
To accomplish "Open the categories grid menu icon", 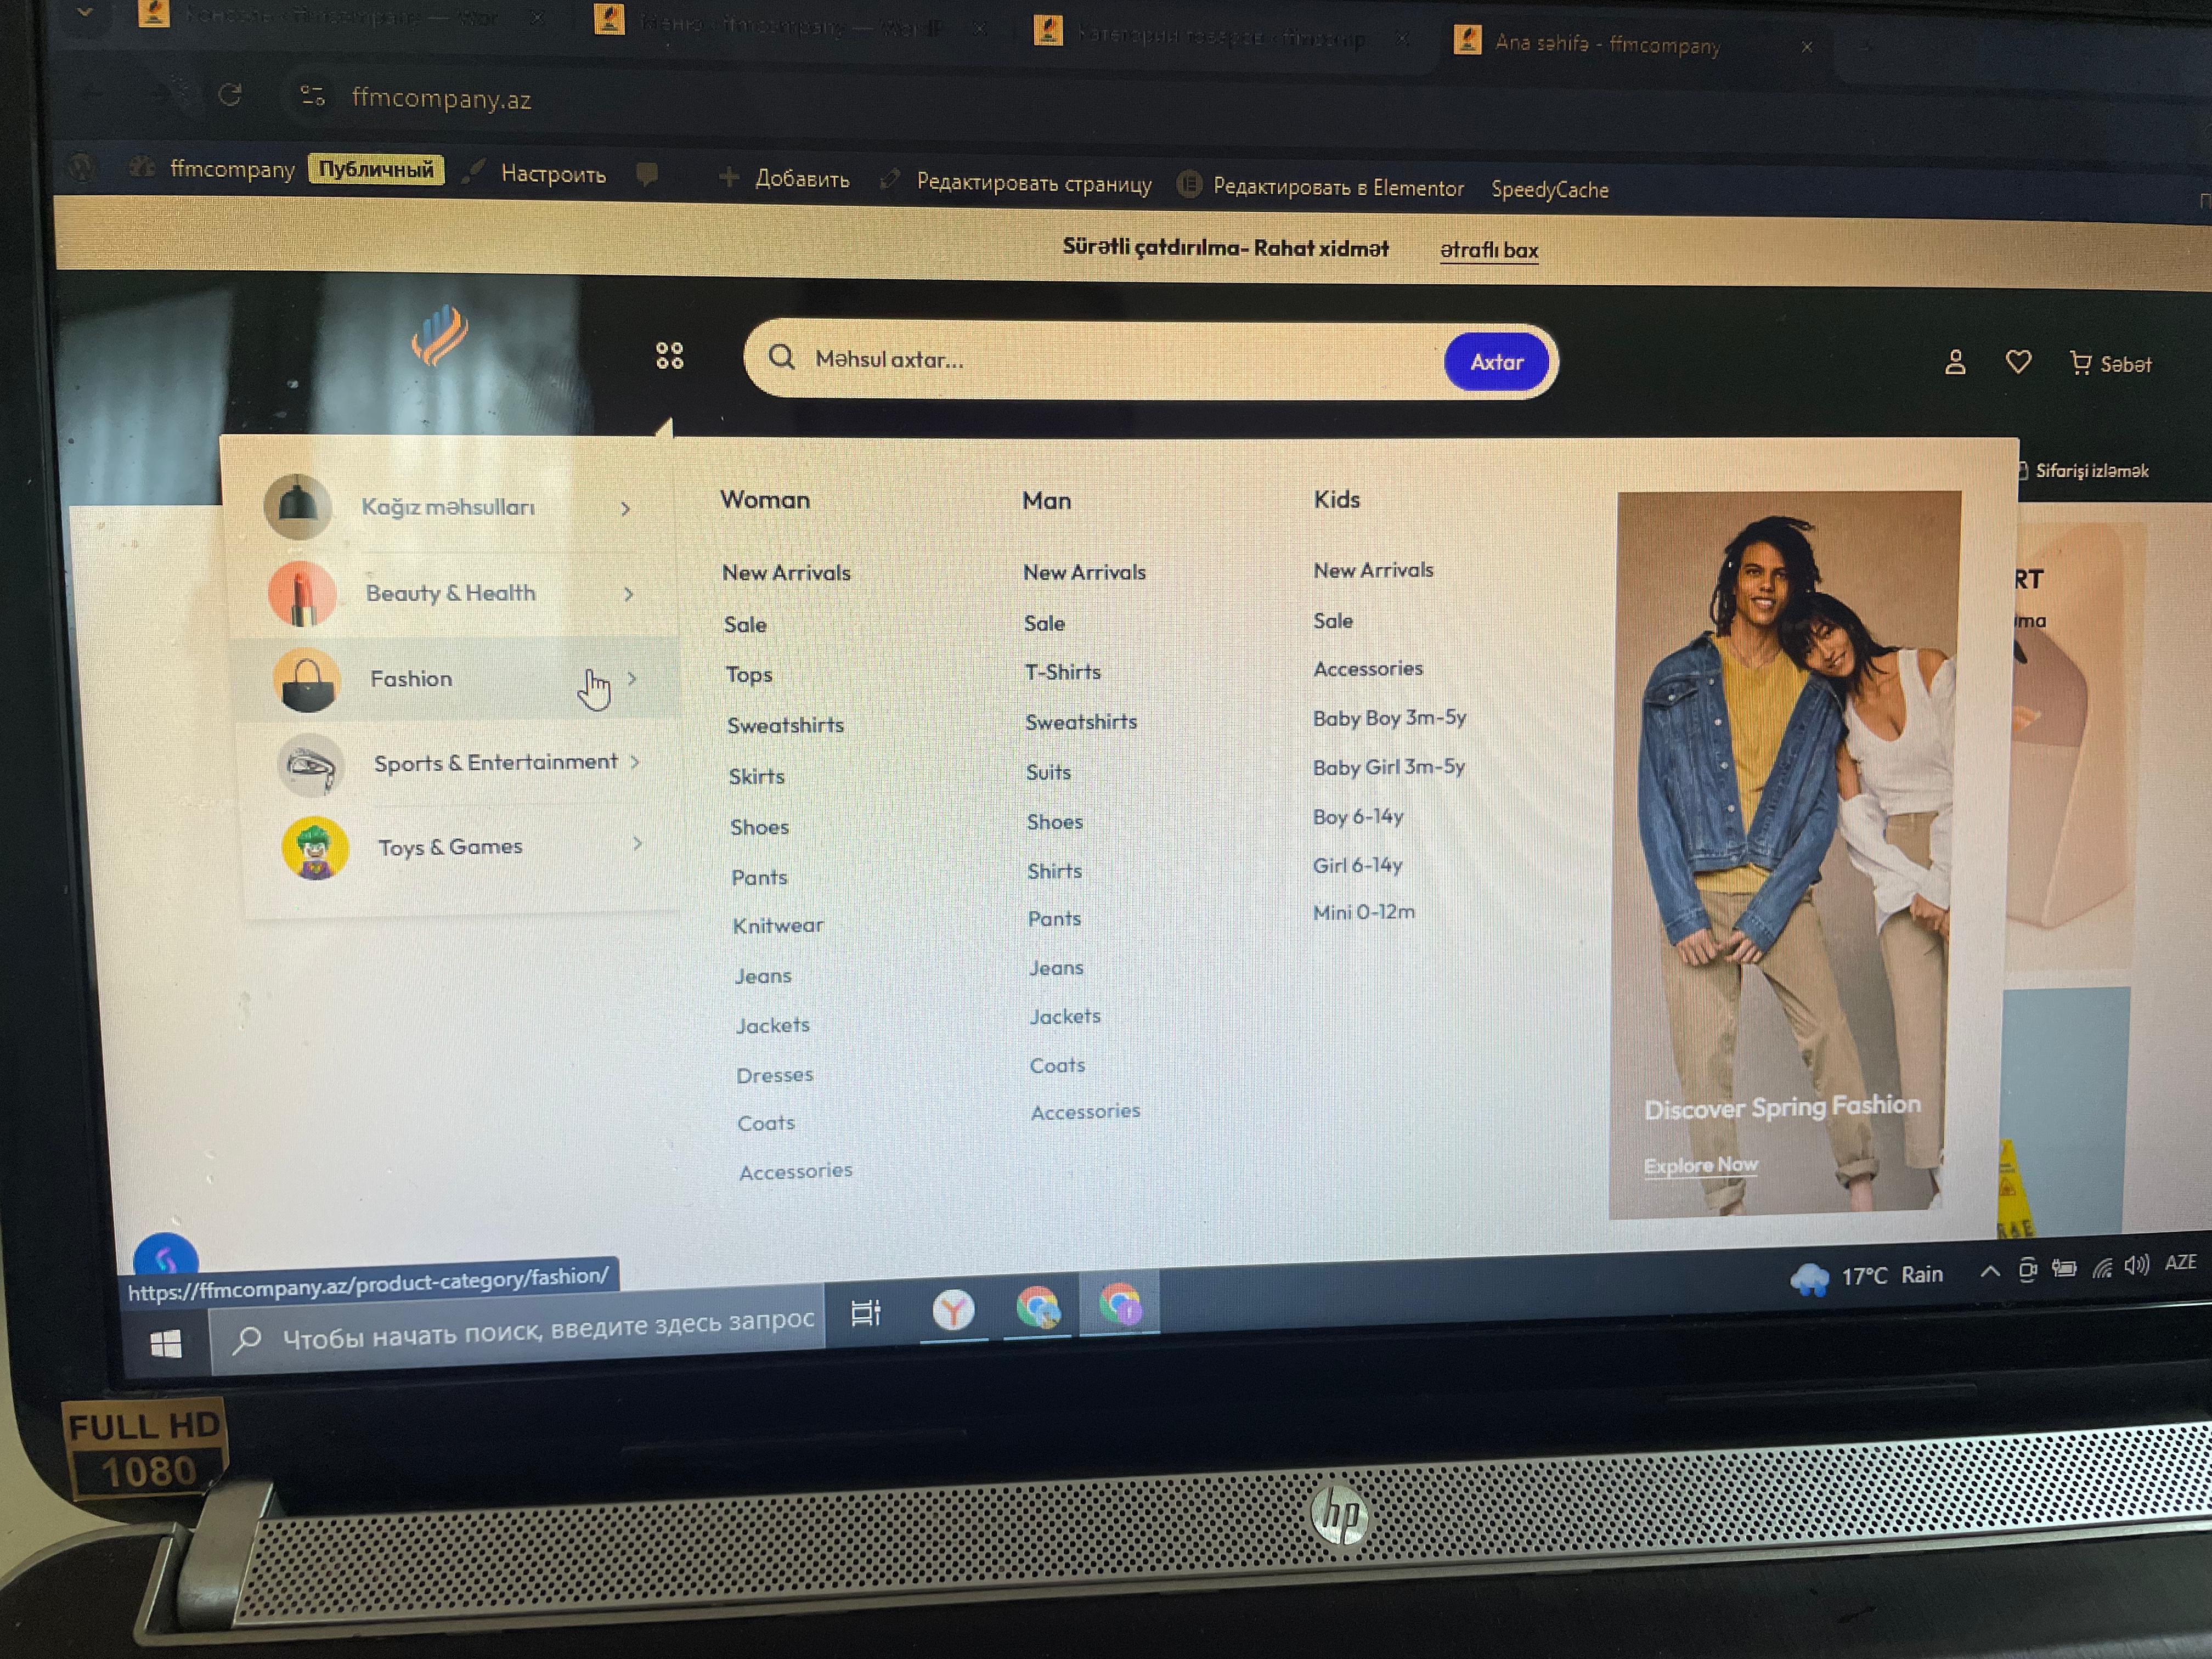I will [x=669, y=355].
